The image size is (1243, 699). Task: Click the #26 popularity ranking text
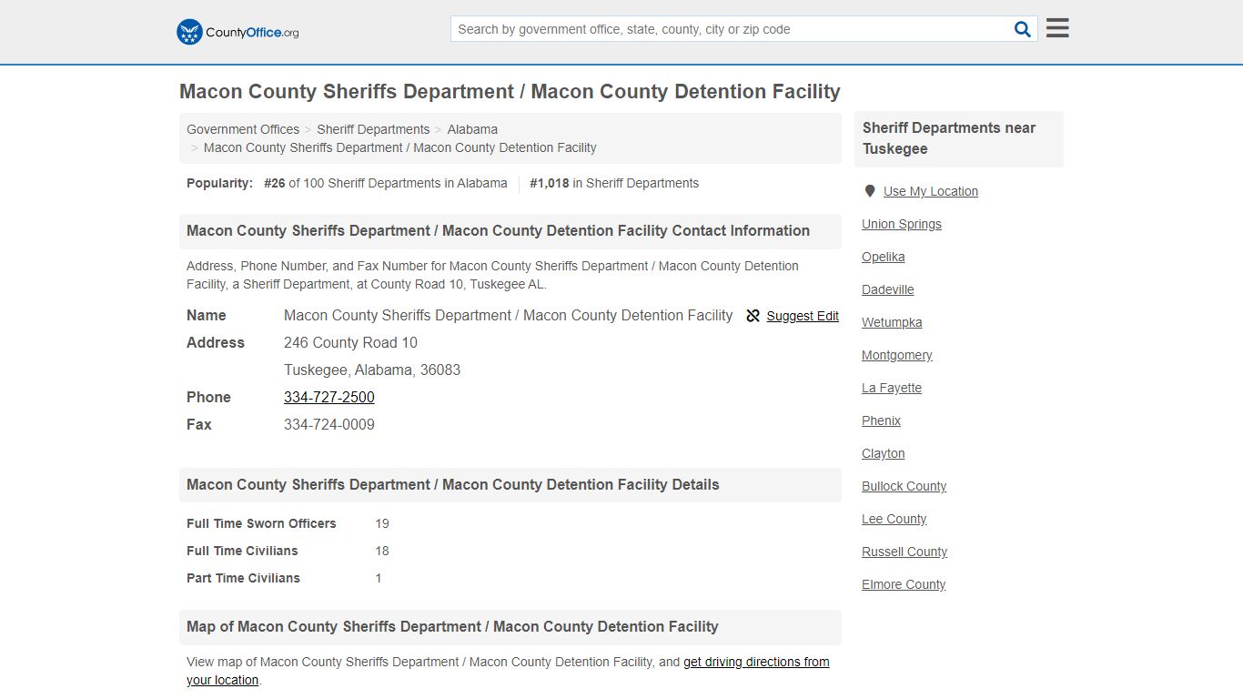tap(275, 183)
